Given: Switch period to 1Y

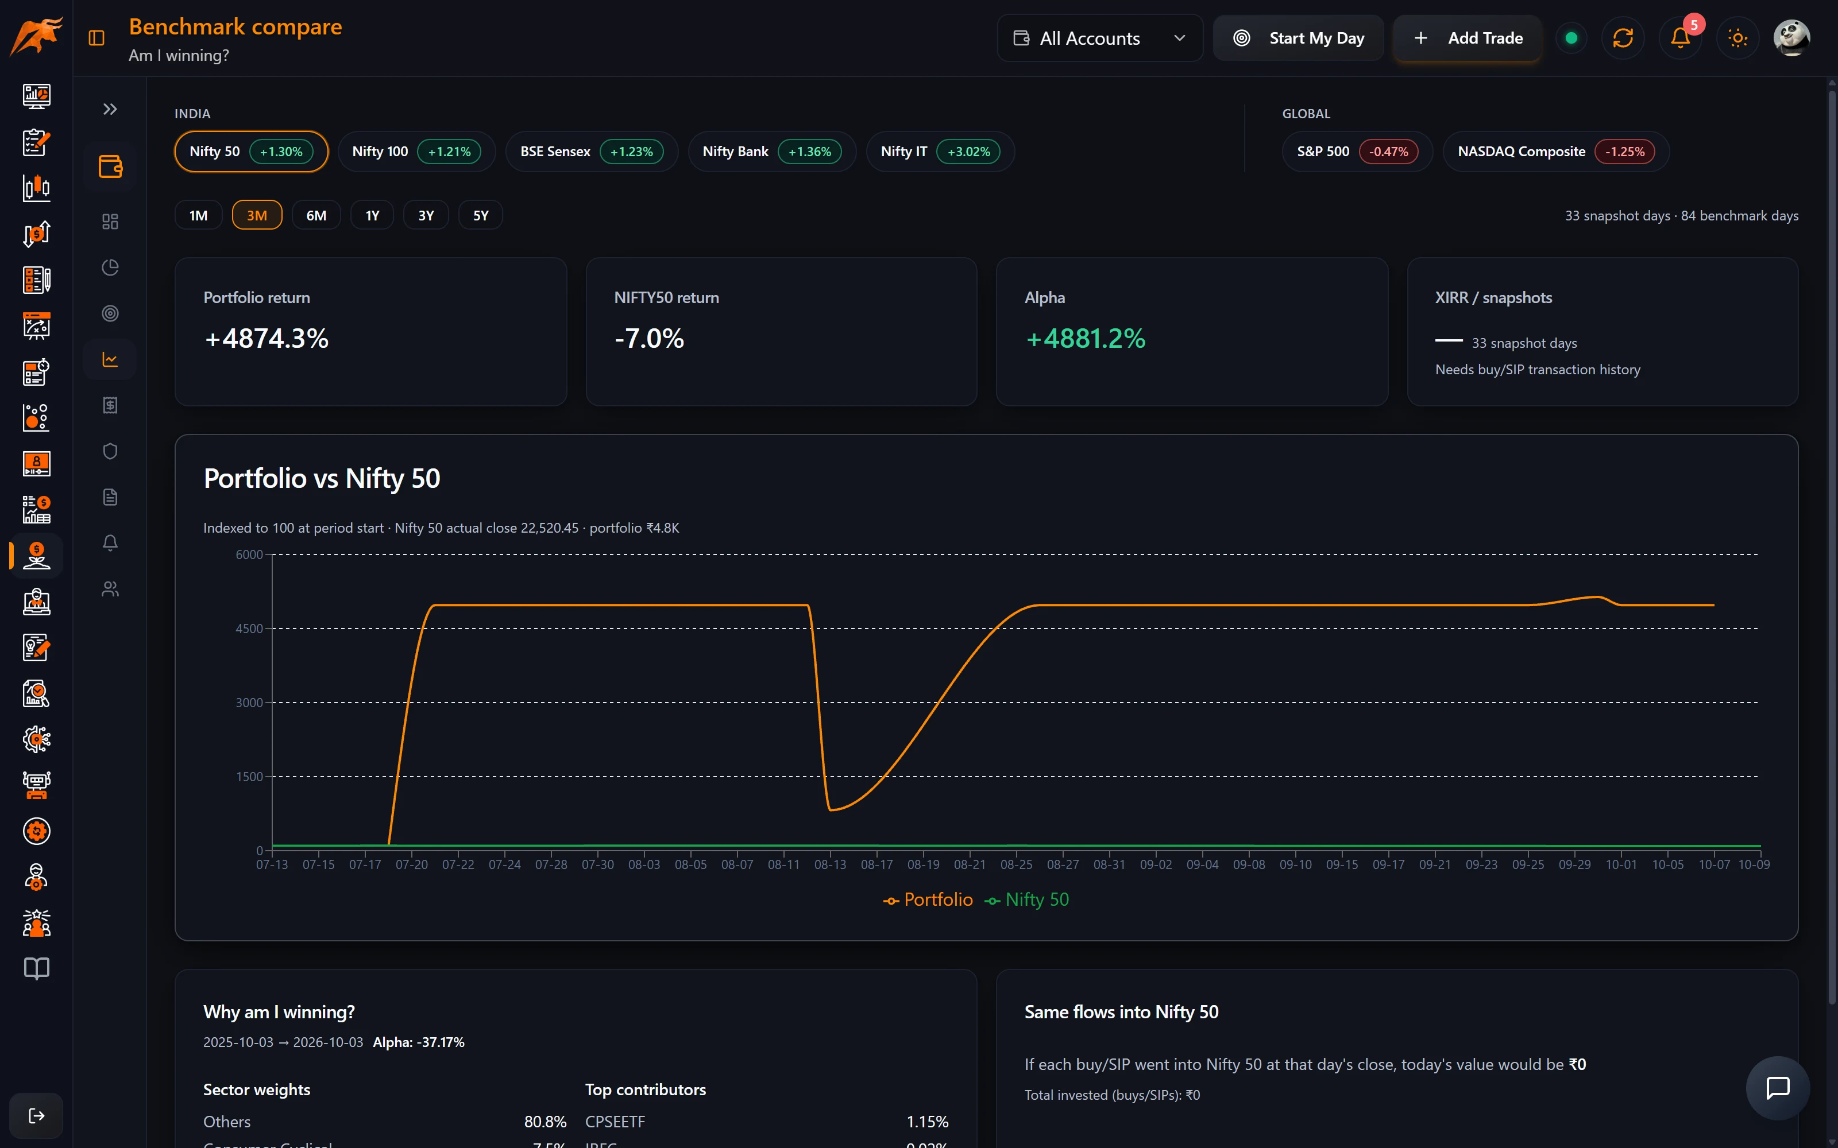Looking at the screenshot, I should [372, 216].
